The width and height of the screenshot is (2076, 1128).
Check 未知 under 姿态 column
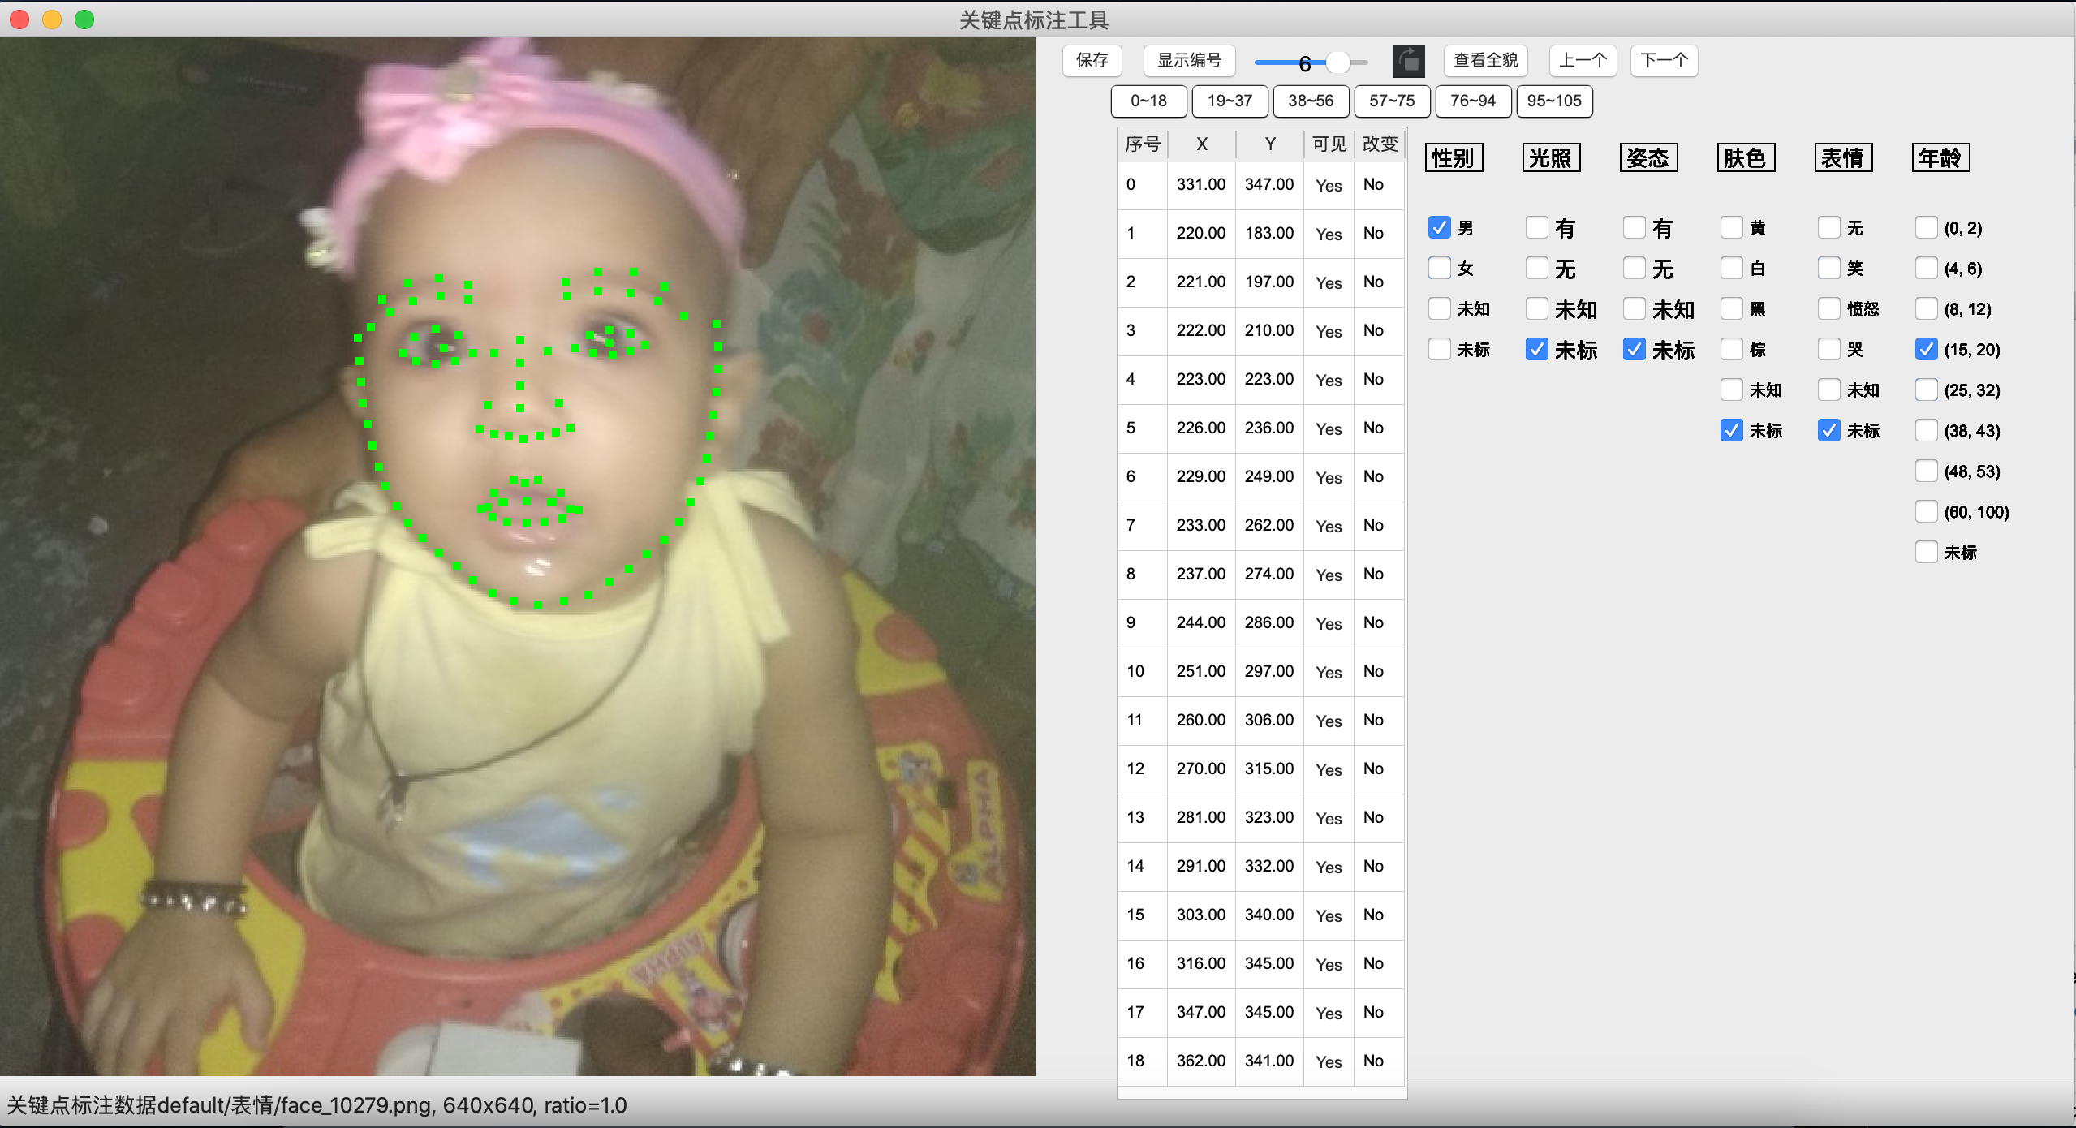click(x=1634, y=308)
